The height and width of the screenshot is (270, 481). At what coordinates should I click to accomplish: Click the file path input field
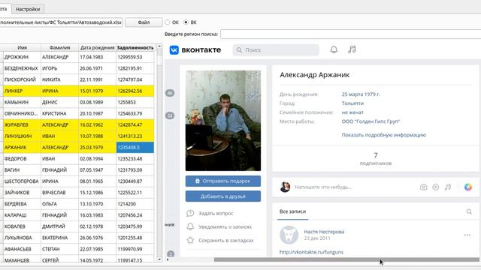62,22
